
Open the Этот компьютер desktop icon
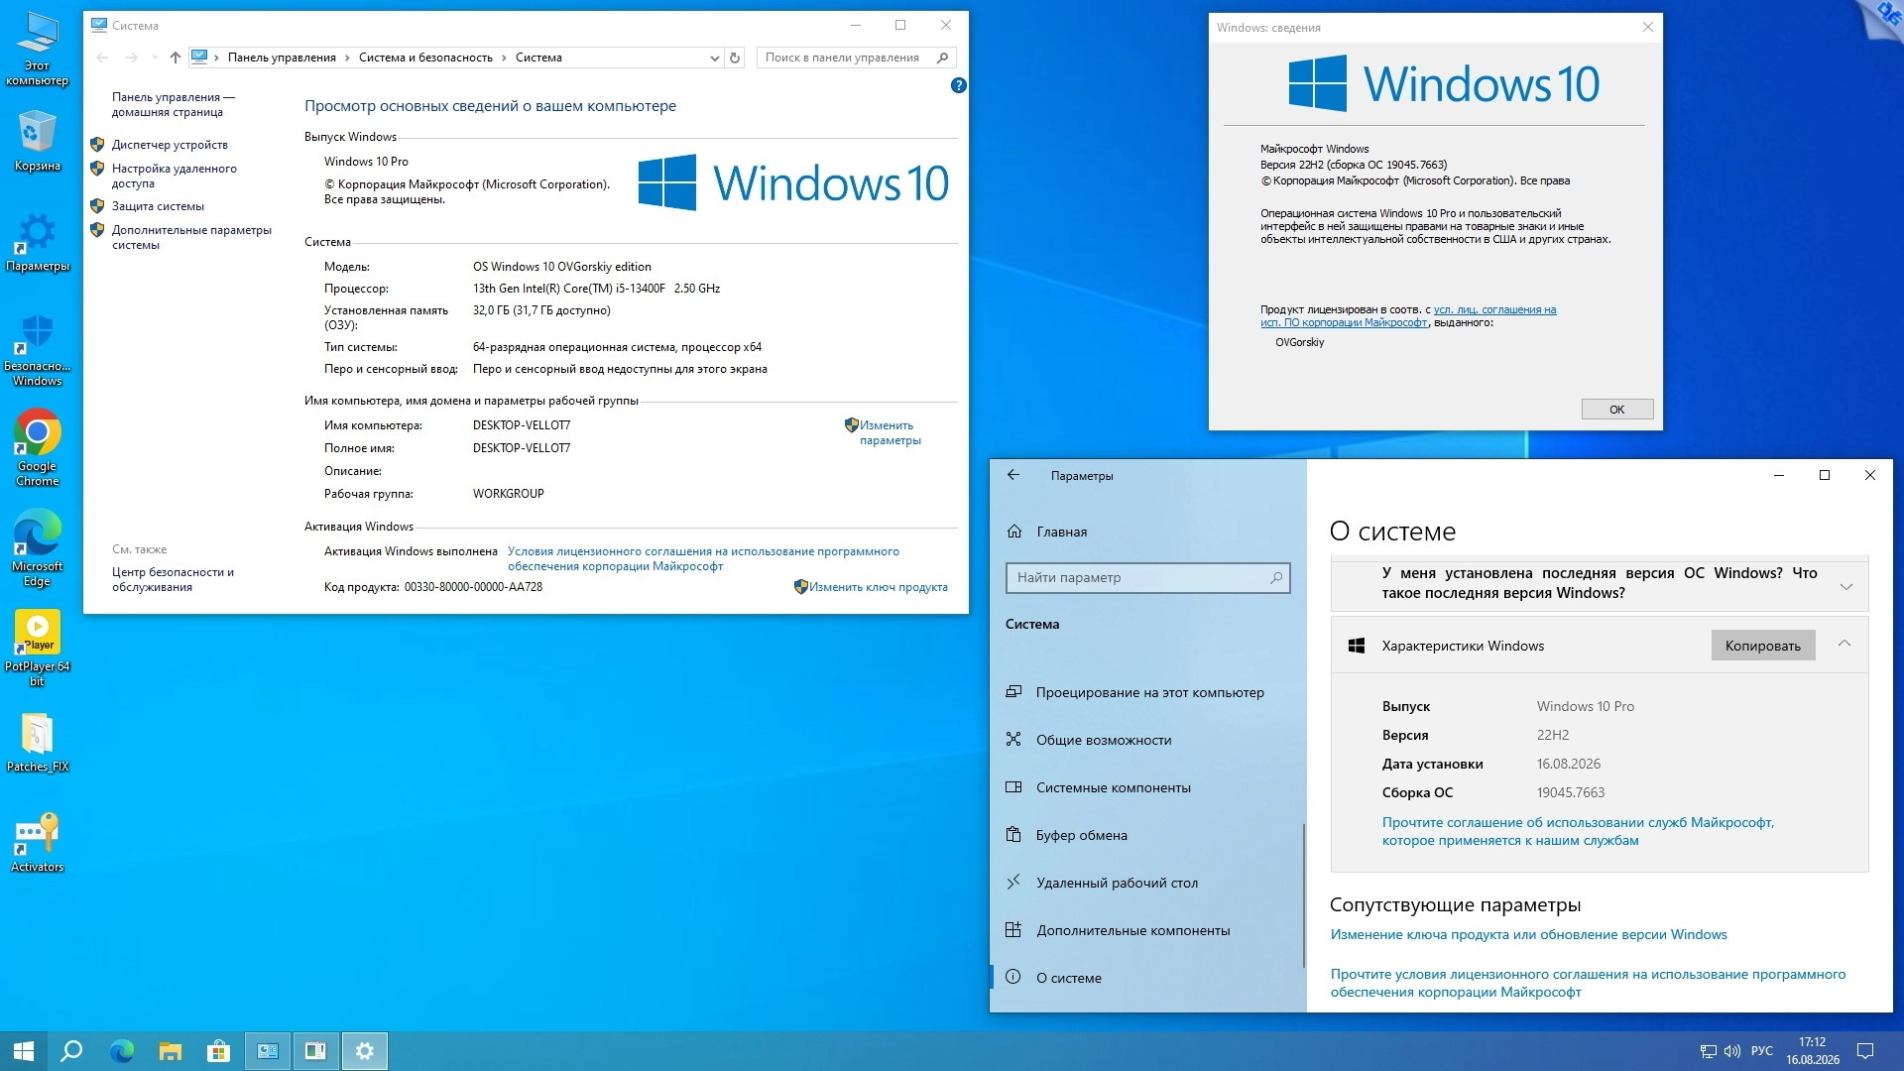click(37, 49)
